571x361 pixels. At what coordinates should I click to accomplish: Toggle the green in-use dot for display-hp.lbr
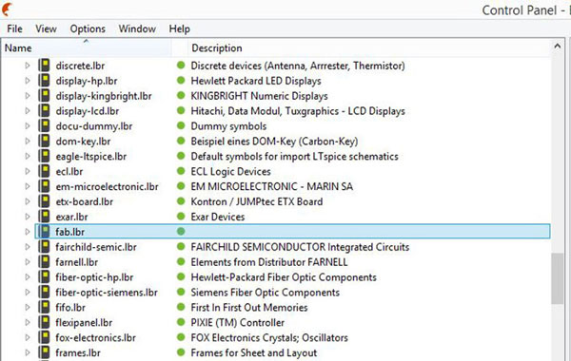tap(181, 81)
